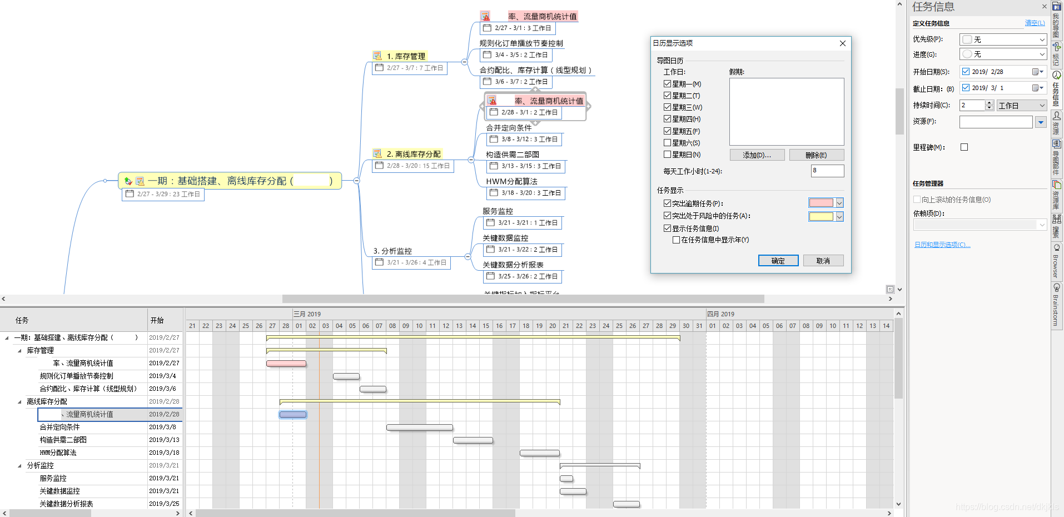Select the 合并定向条件 row in the Gantt list
The height and width of the screenshot is (517, 1064).
pos(91,427)
